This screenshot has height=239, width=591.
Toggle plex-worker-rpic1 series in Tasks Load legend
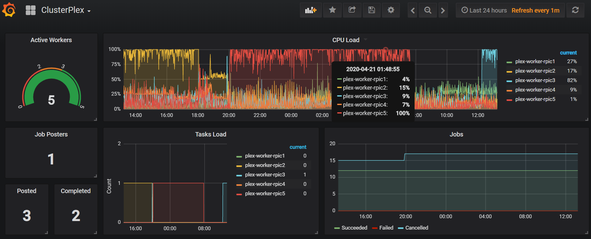(265, 156)
